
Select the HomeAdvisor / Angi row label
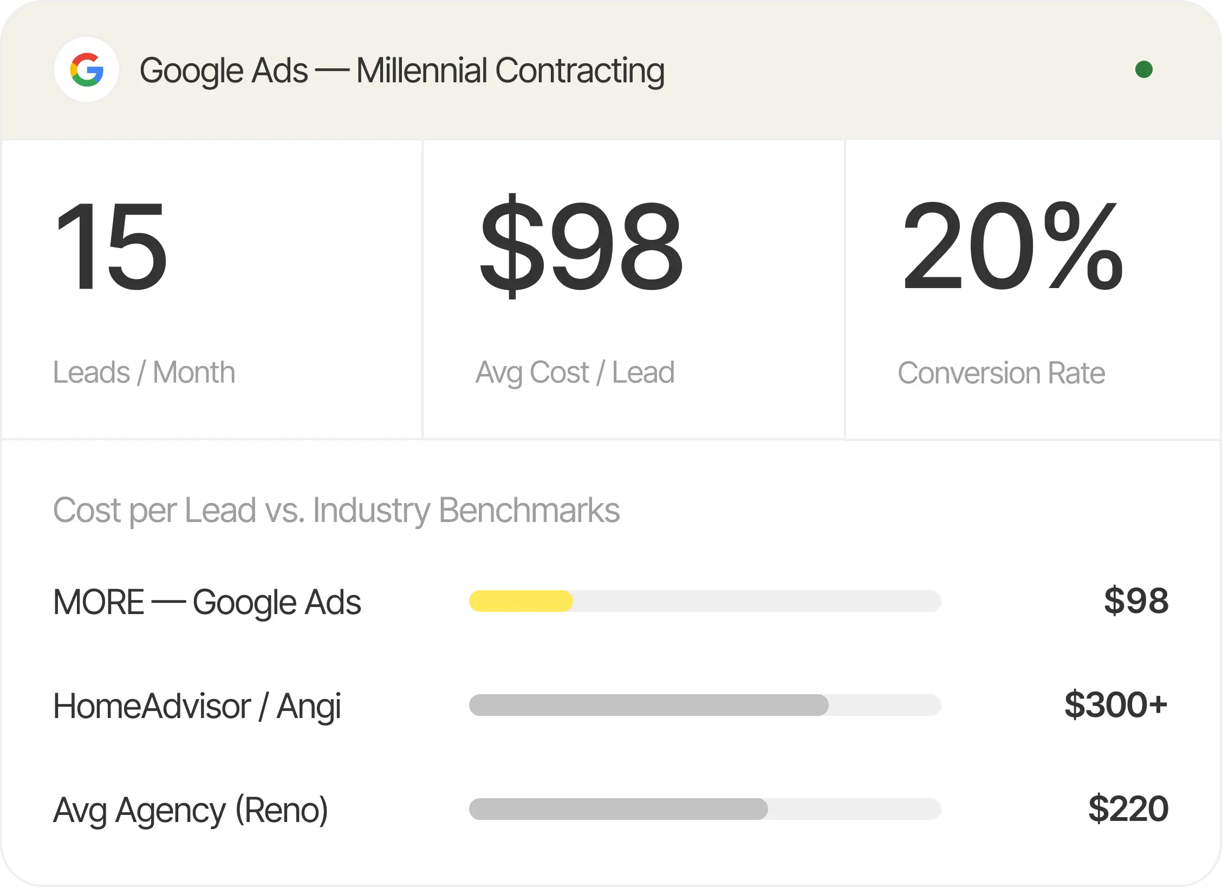click(x=197, y=707)
